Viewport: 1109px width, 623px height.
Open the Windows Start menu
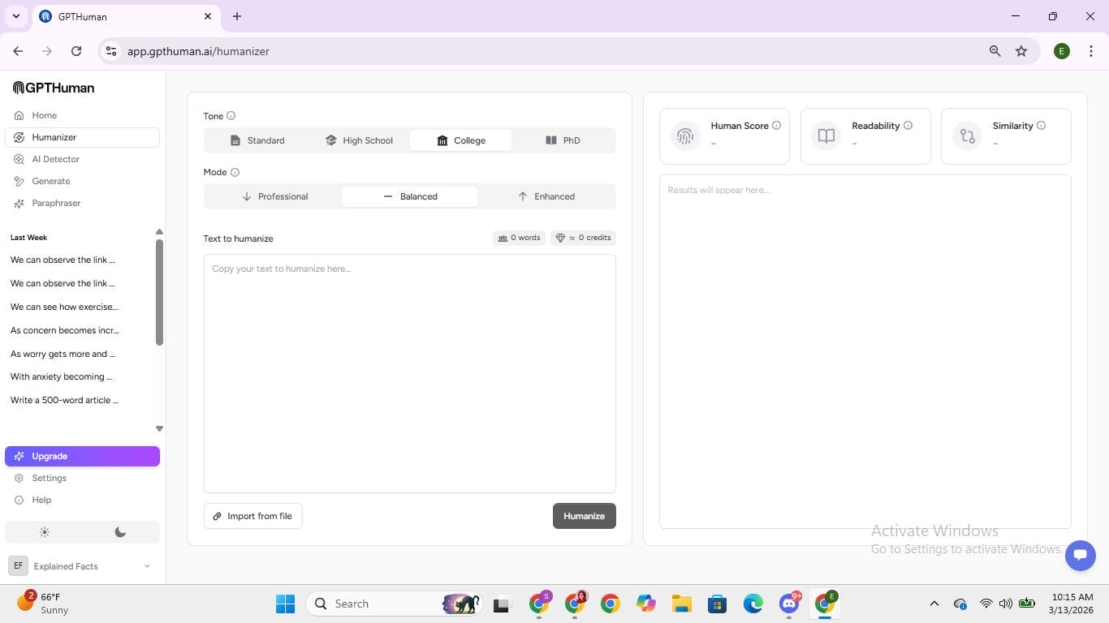click(x=285, y=604)
